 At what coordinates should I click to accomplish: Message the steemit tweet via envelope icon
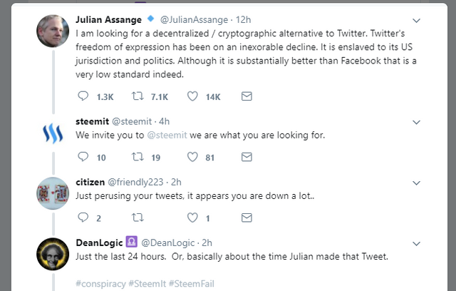(x=247, y=157)
